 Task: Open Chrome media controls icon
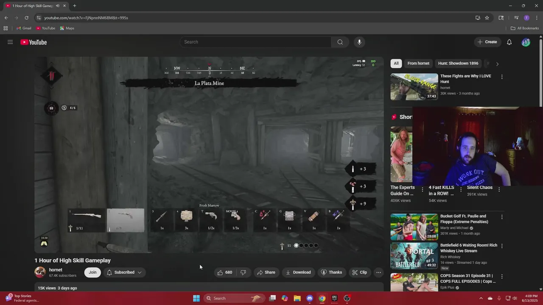tap(516, 18)
